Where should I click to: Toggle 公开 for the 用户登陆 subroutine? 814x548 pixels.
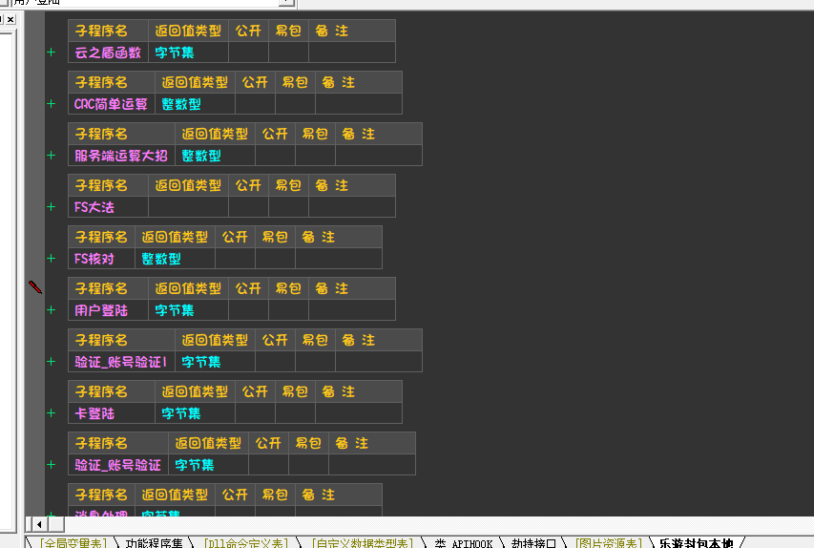coord(248,310)
